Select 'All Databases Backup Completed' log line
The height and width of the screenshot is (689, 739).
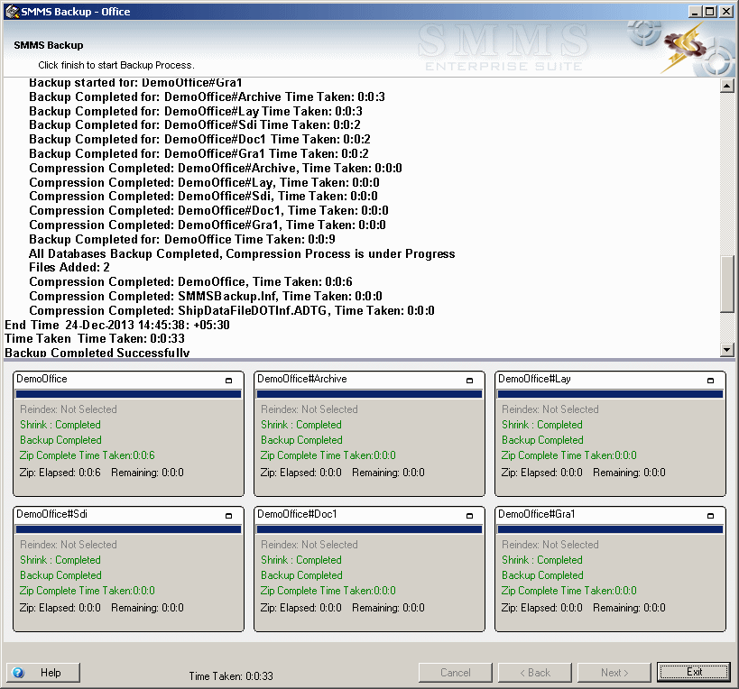(242, 253)
